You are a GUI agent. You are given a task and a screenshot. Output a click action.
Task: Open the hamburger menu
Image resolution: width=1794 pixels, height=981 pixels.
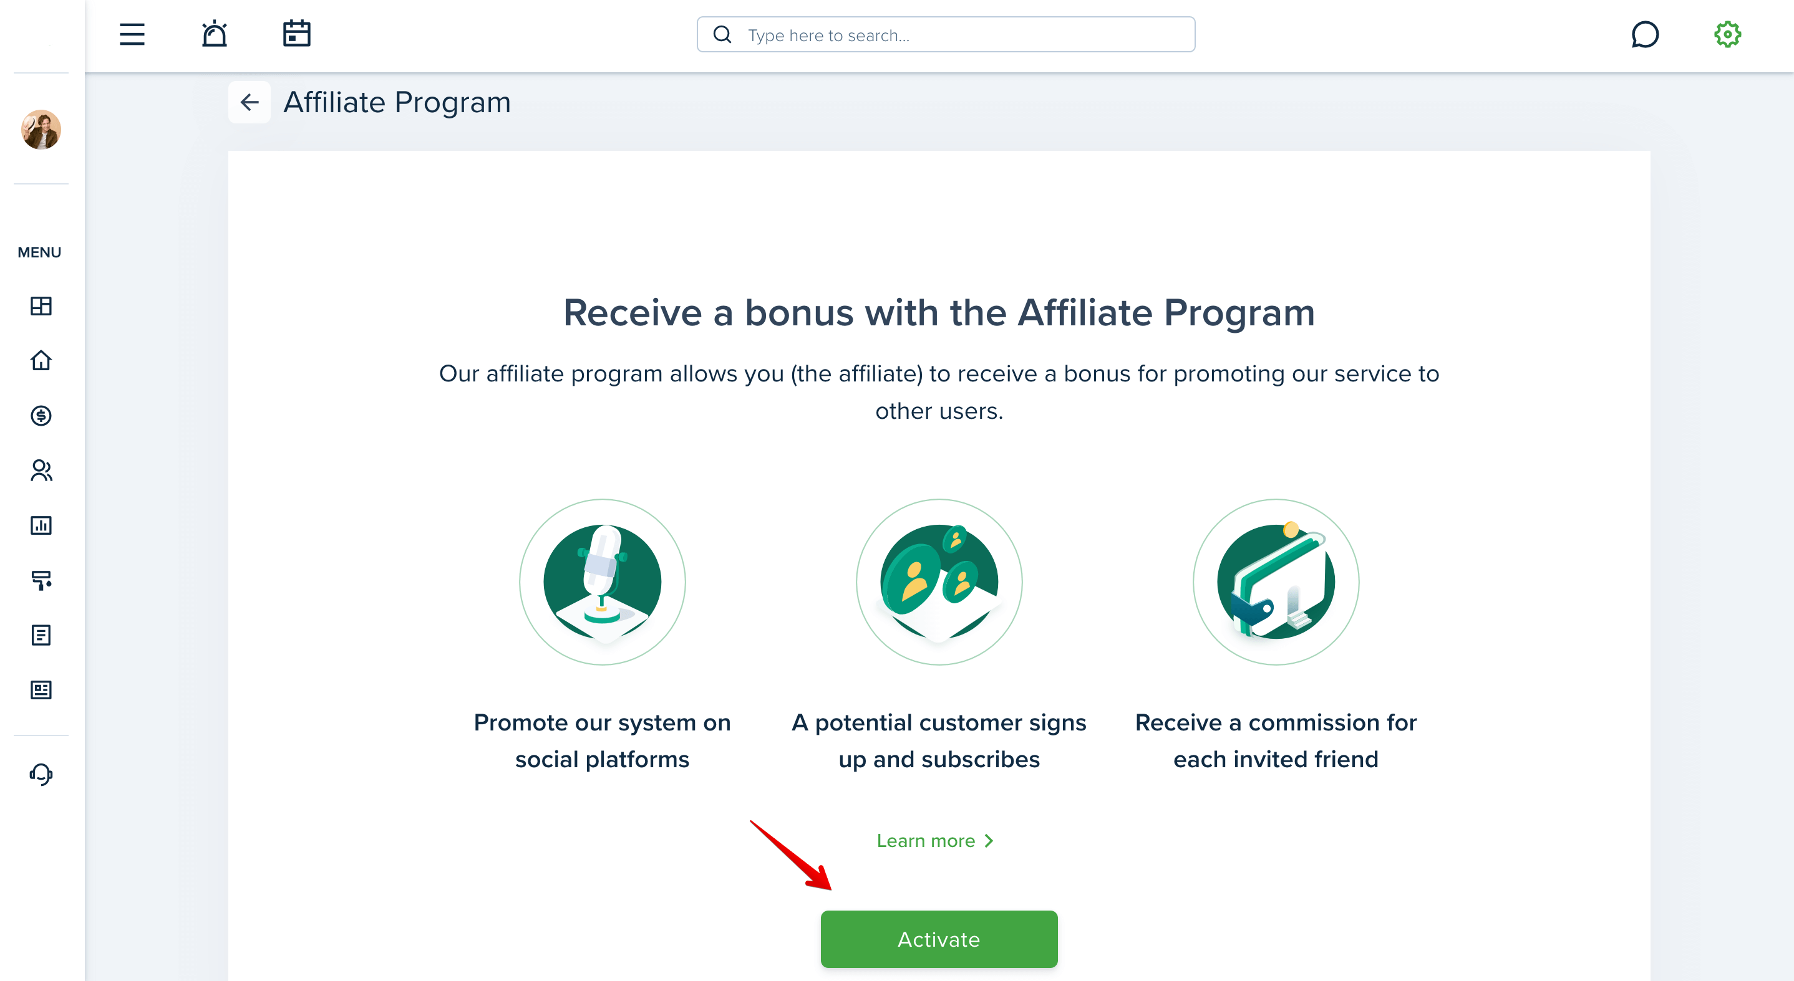click(x=132, y=34)
